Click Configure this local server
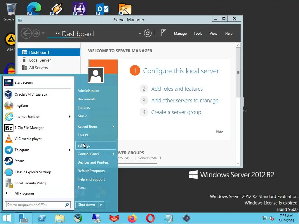The height and width of the screenshot is (224, 299). pos(181,71)
